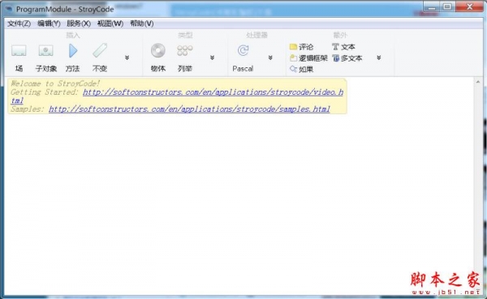Add a 如果 condition item
This screenshot has width=487, height=299.
[x=301, y=69]
